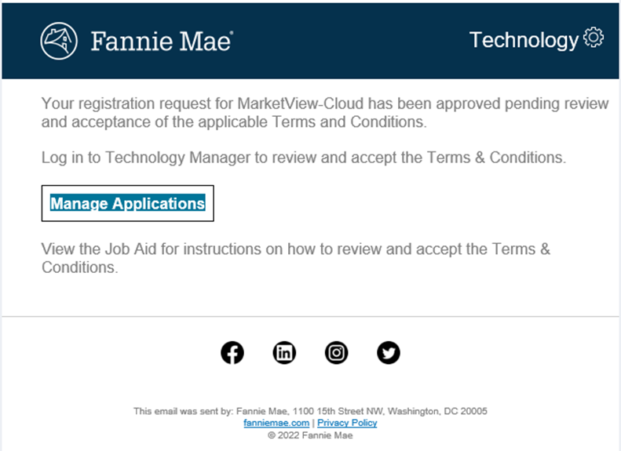The width and height of the screenshot is (621, 451).
Task: Click the © 2022 Fannie Mae copyright text
Action: pyautogui.click(x=310, y=435)
